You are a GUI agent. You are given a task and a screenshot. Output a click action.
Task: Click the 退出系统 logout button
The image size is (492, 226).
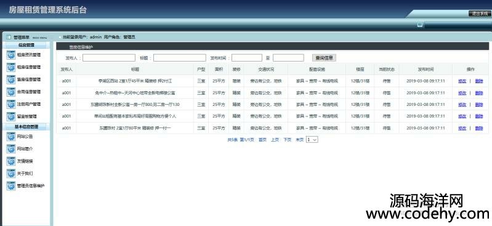(479, 14)
